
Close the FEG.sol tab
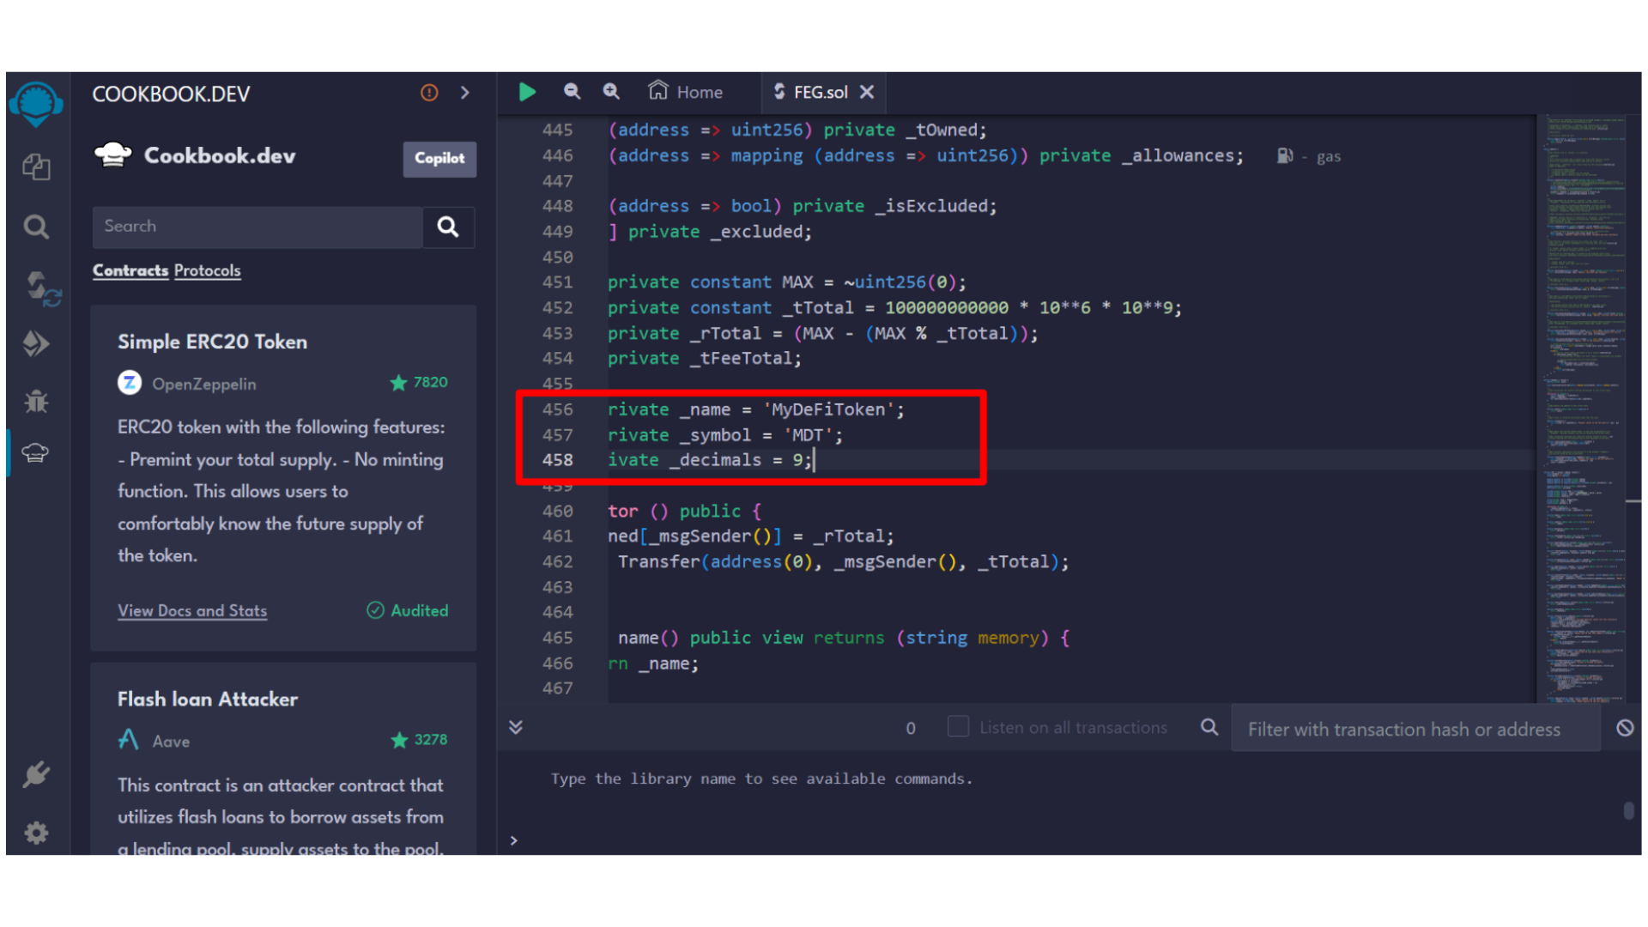click(x=867, y=92)
